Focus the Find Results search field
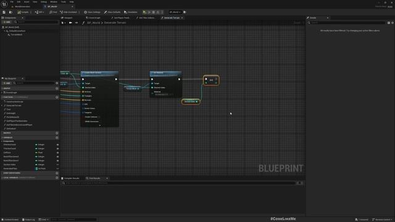This screenshot has height=222, width=395. click(x=178, y=183)
